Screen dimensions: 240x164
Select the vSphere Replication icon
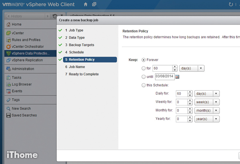pyautogui.click(x=8, y=60)
